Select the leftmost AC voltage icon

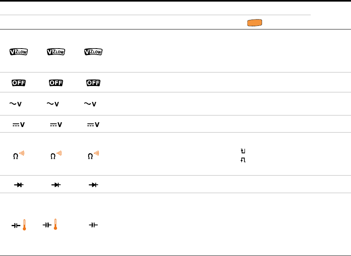[16, 104]
